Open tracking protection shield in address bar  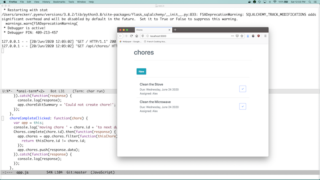click(143, 36)
